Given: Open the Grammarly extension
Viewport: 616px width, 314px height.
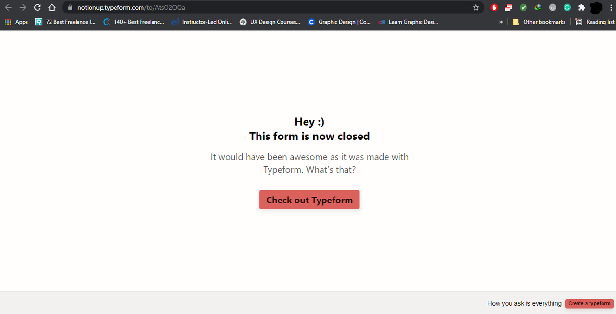Looking at the screenshot, I should click(567, 7).
